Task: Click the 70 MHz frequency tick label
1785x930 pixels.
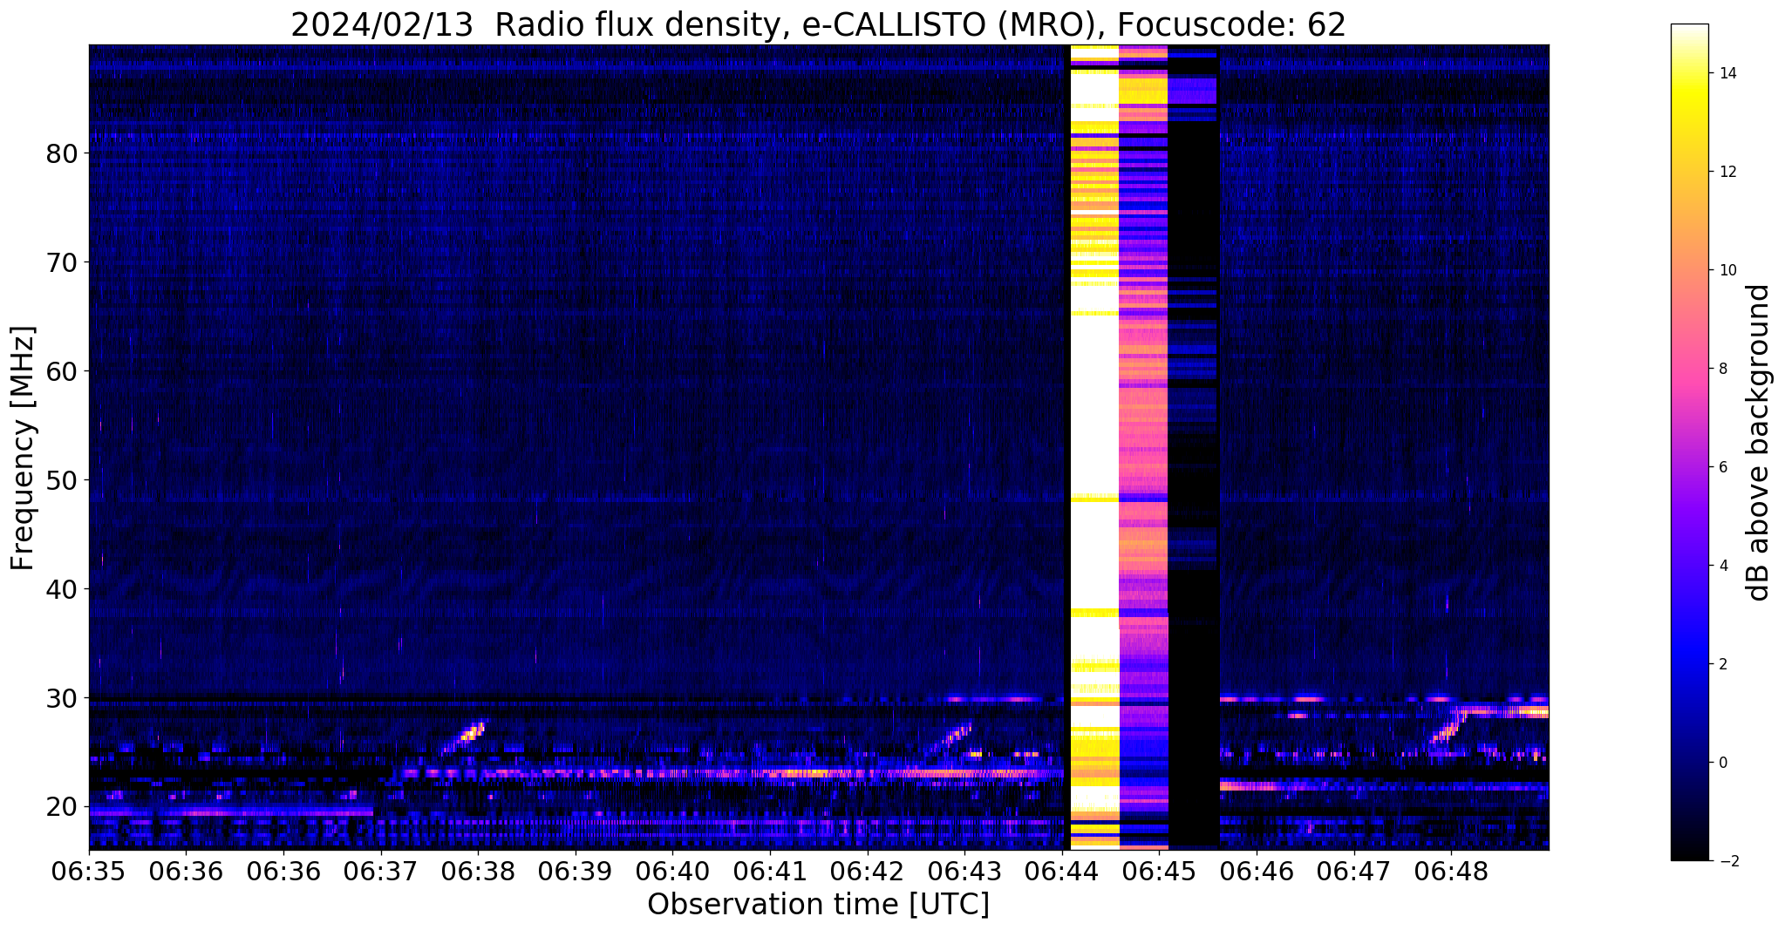Action: (62, 262)
